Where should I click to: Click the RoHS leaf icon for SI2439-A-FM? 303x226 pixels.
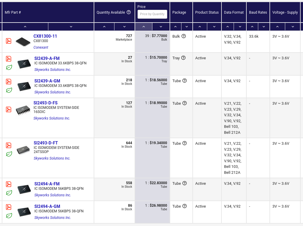(9, 67)
